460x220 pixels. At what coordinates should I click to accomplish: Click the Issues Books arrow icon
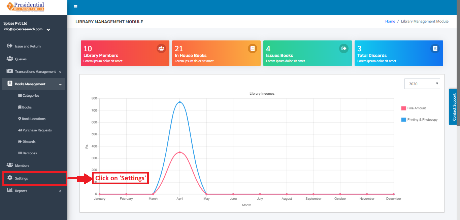344,49
